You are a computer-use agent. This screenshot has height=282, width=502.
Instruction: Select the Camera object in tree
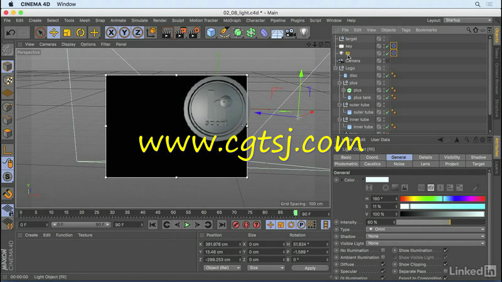click(353, 61)
